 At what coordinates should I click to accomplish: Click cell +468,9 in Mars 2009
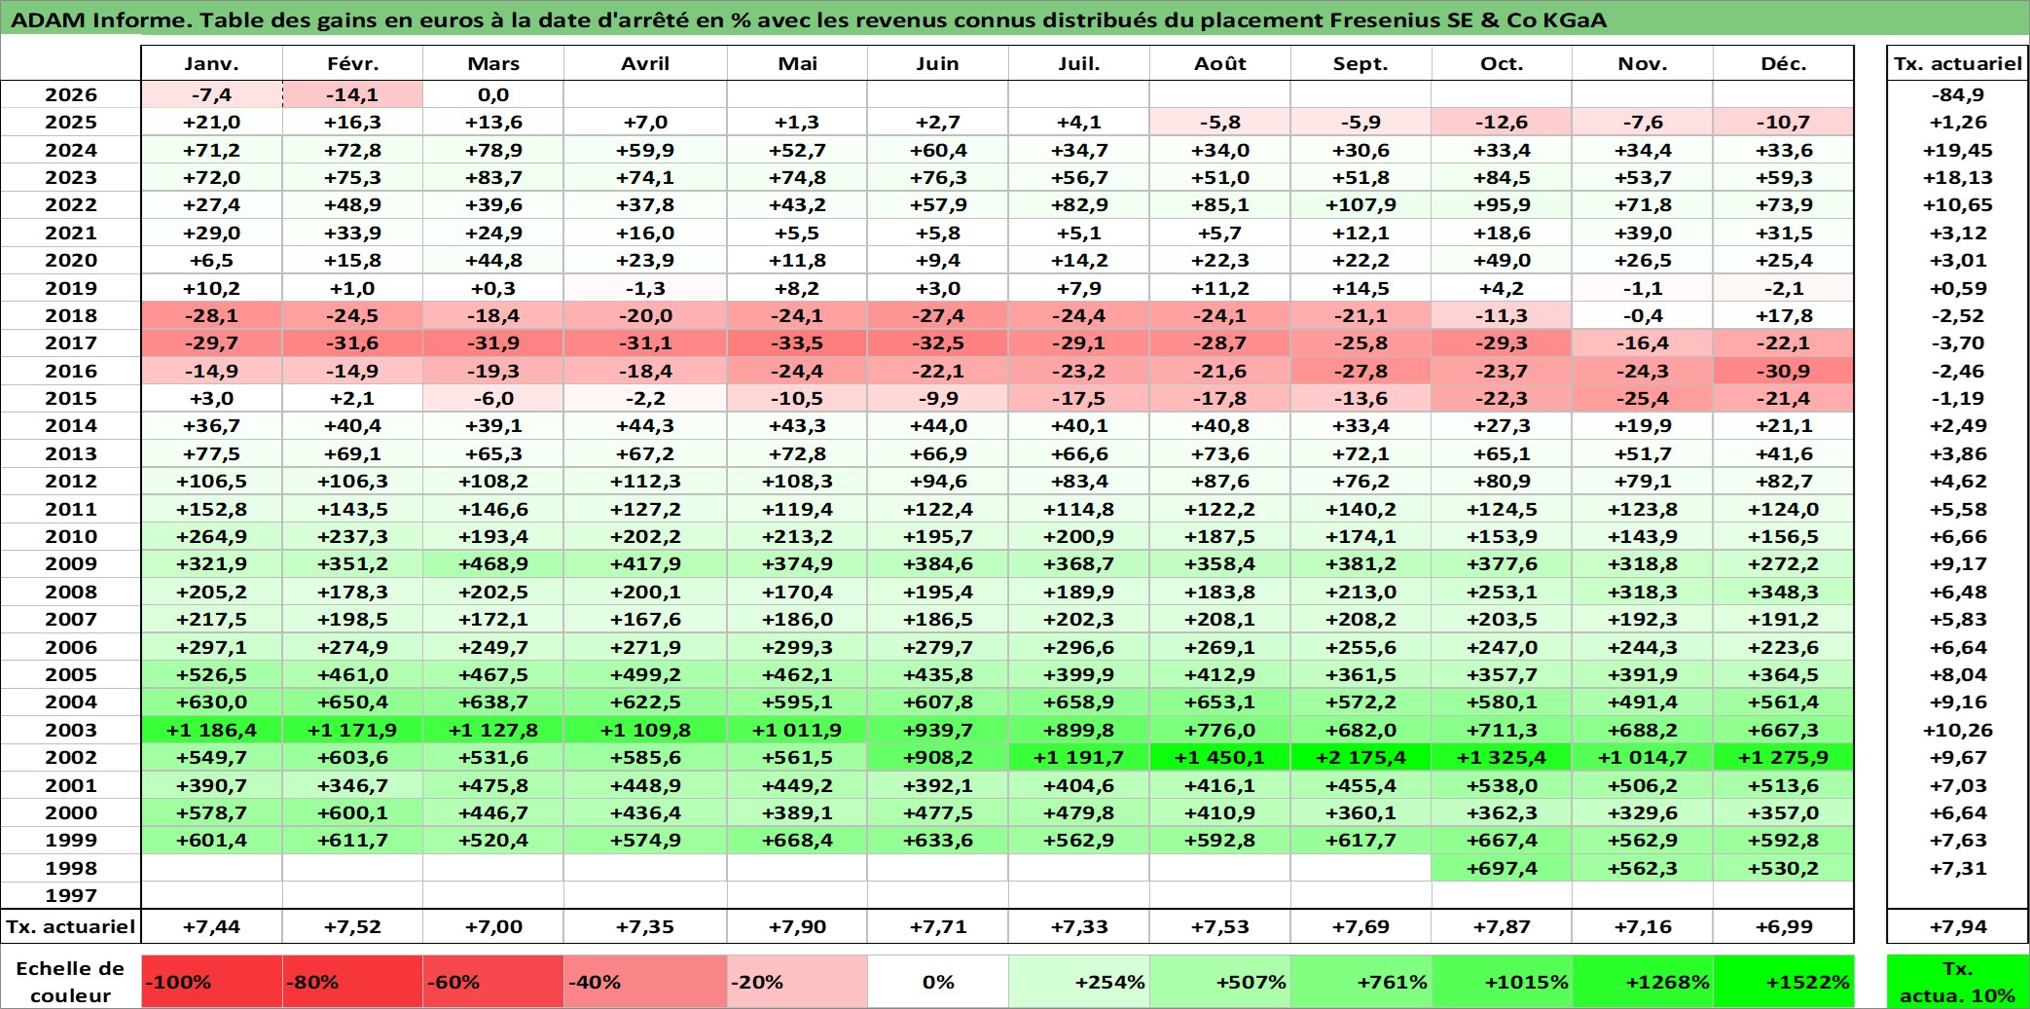point(493,563)
